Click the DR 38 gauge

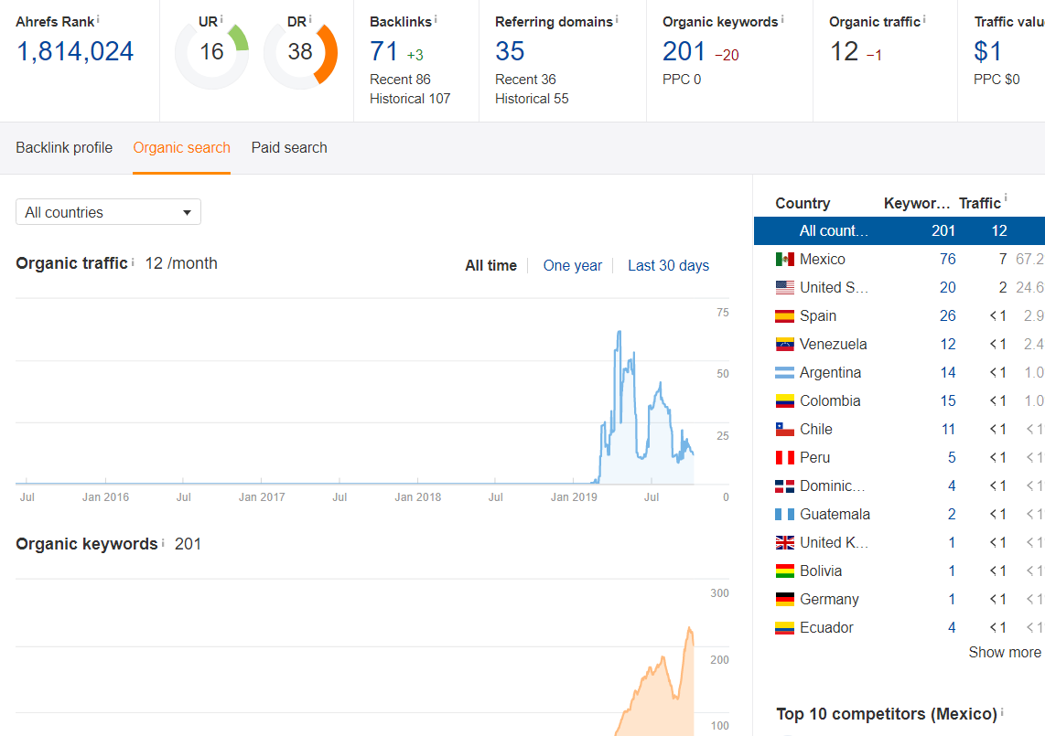click(x=300, y=53)
